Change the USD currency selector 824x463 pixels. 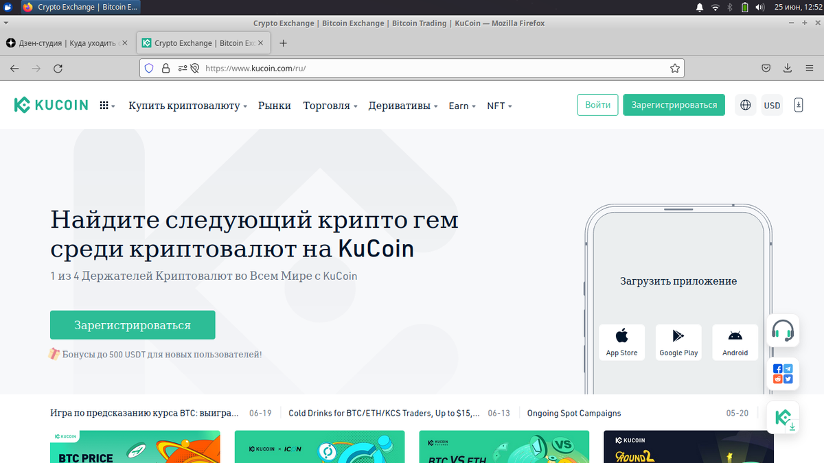click(x=772, y=105)
